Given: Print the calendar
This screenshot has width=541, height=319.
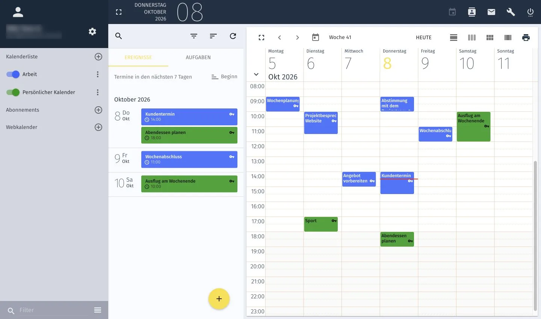Looking at the screenshot, I should click(526, 38).
